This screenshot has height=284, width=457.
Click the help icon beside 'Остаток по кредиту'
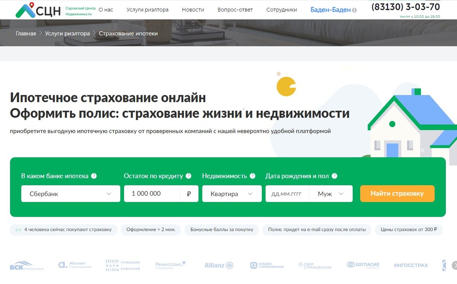tap(188, 176)
